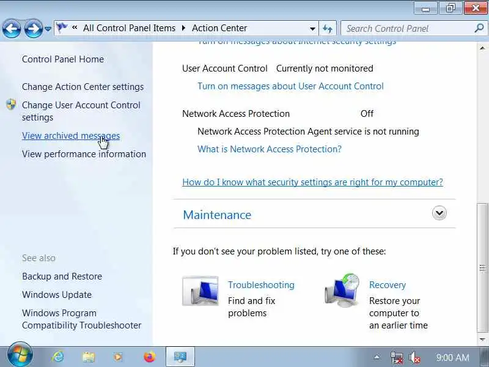Click 'Action Center' breadcrumb segment
The height and width of the screenshot is (367, 489).
(x=219, y=28)
